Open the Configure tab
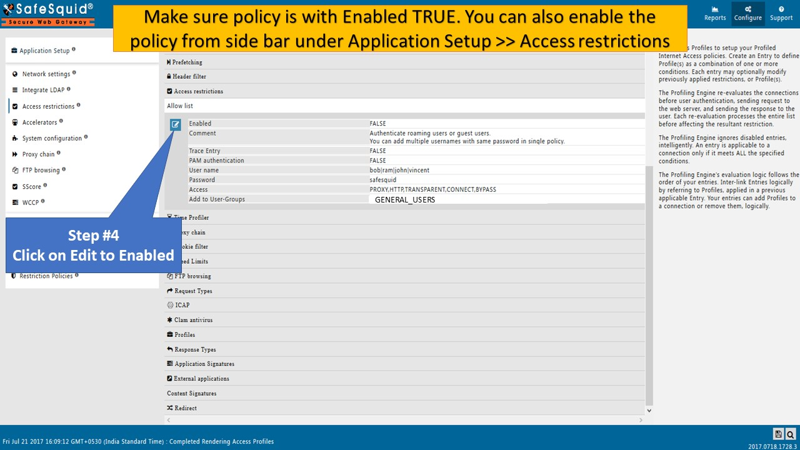Viewport: 800px width, 450px height. [748, 14]
